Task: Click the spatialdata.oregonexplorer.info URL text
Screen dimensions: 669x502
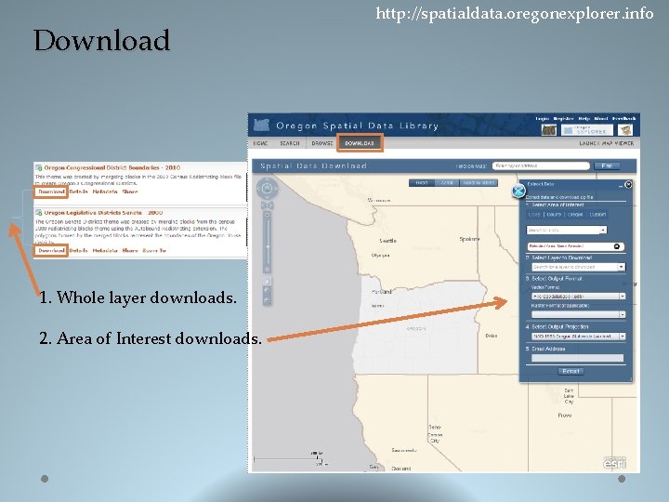Action: [515, 13]
